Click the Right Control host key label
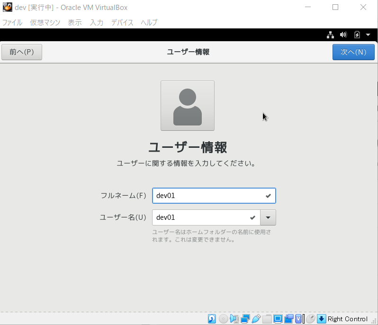378x325 pixels. coord(347,319)
